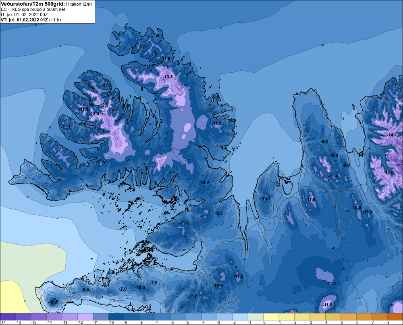Pick the legend color between -11 and -10
This screenshot has height=325, width=403.
pos(101,317)
